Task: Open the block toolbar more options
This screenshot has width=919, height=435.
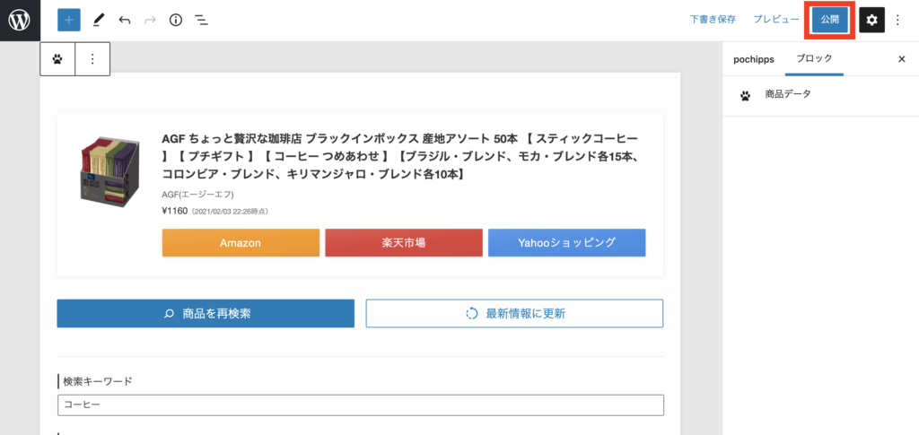Action: pos(92,59)
